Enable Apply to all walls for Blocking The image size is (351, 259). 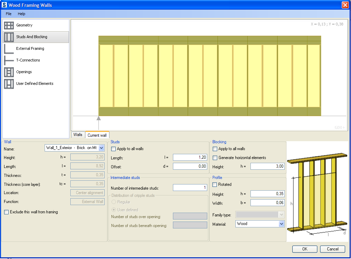click(215, 149)
